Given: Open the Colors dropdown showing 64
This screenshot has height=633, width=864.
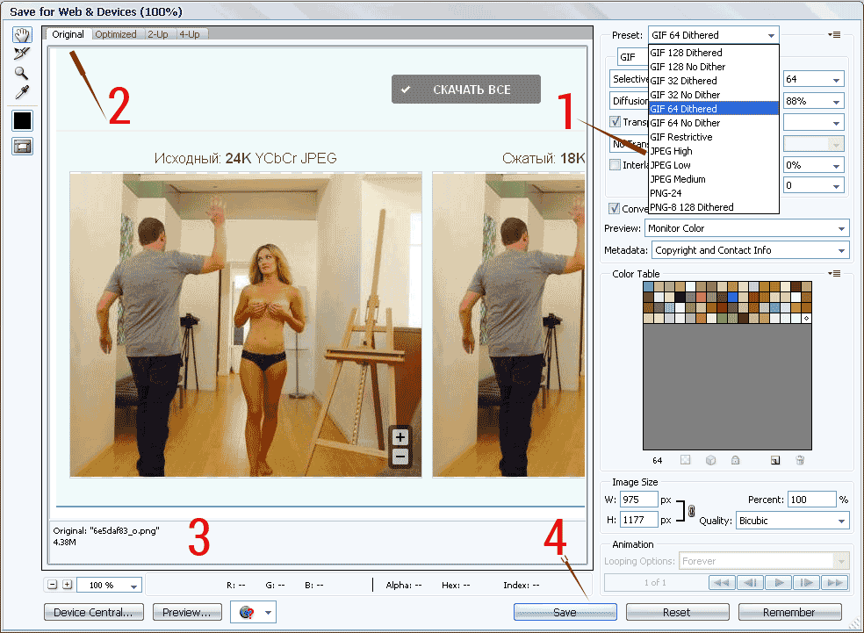Looking at the screenshot, I should click(814, 79).
